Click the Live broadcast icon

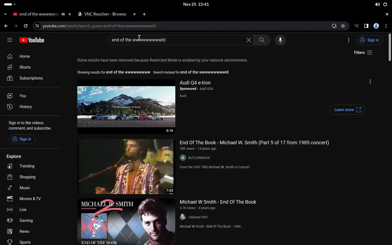click(x=10, y=210)
